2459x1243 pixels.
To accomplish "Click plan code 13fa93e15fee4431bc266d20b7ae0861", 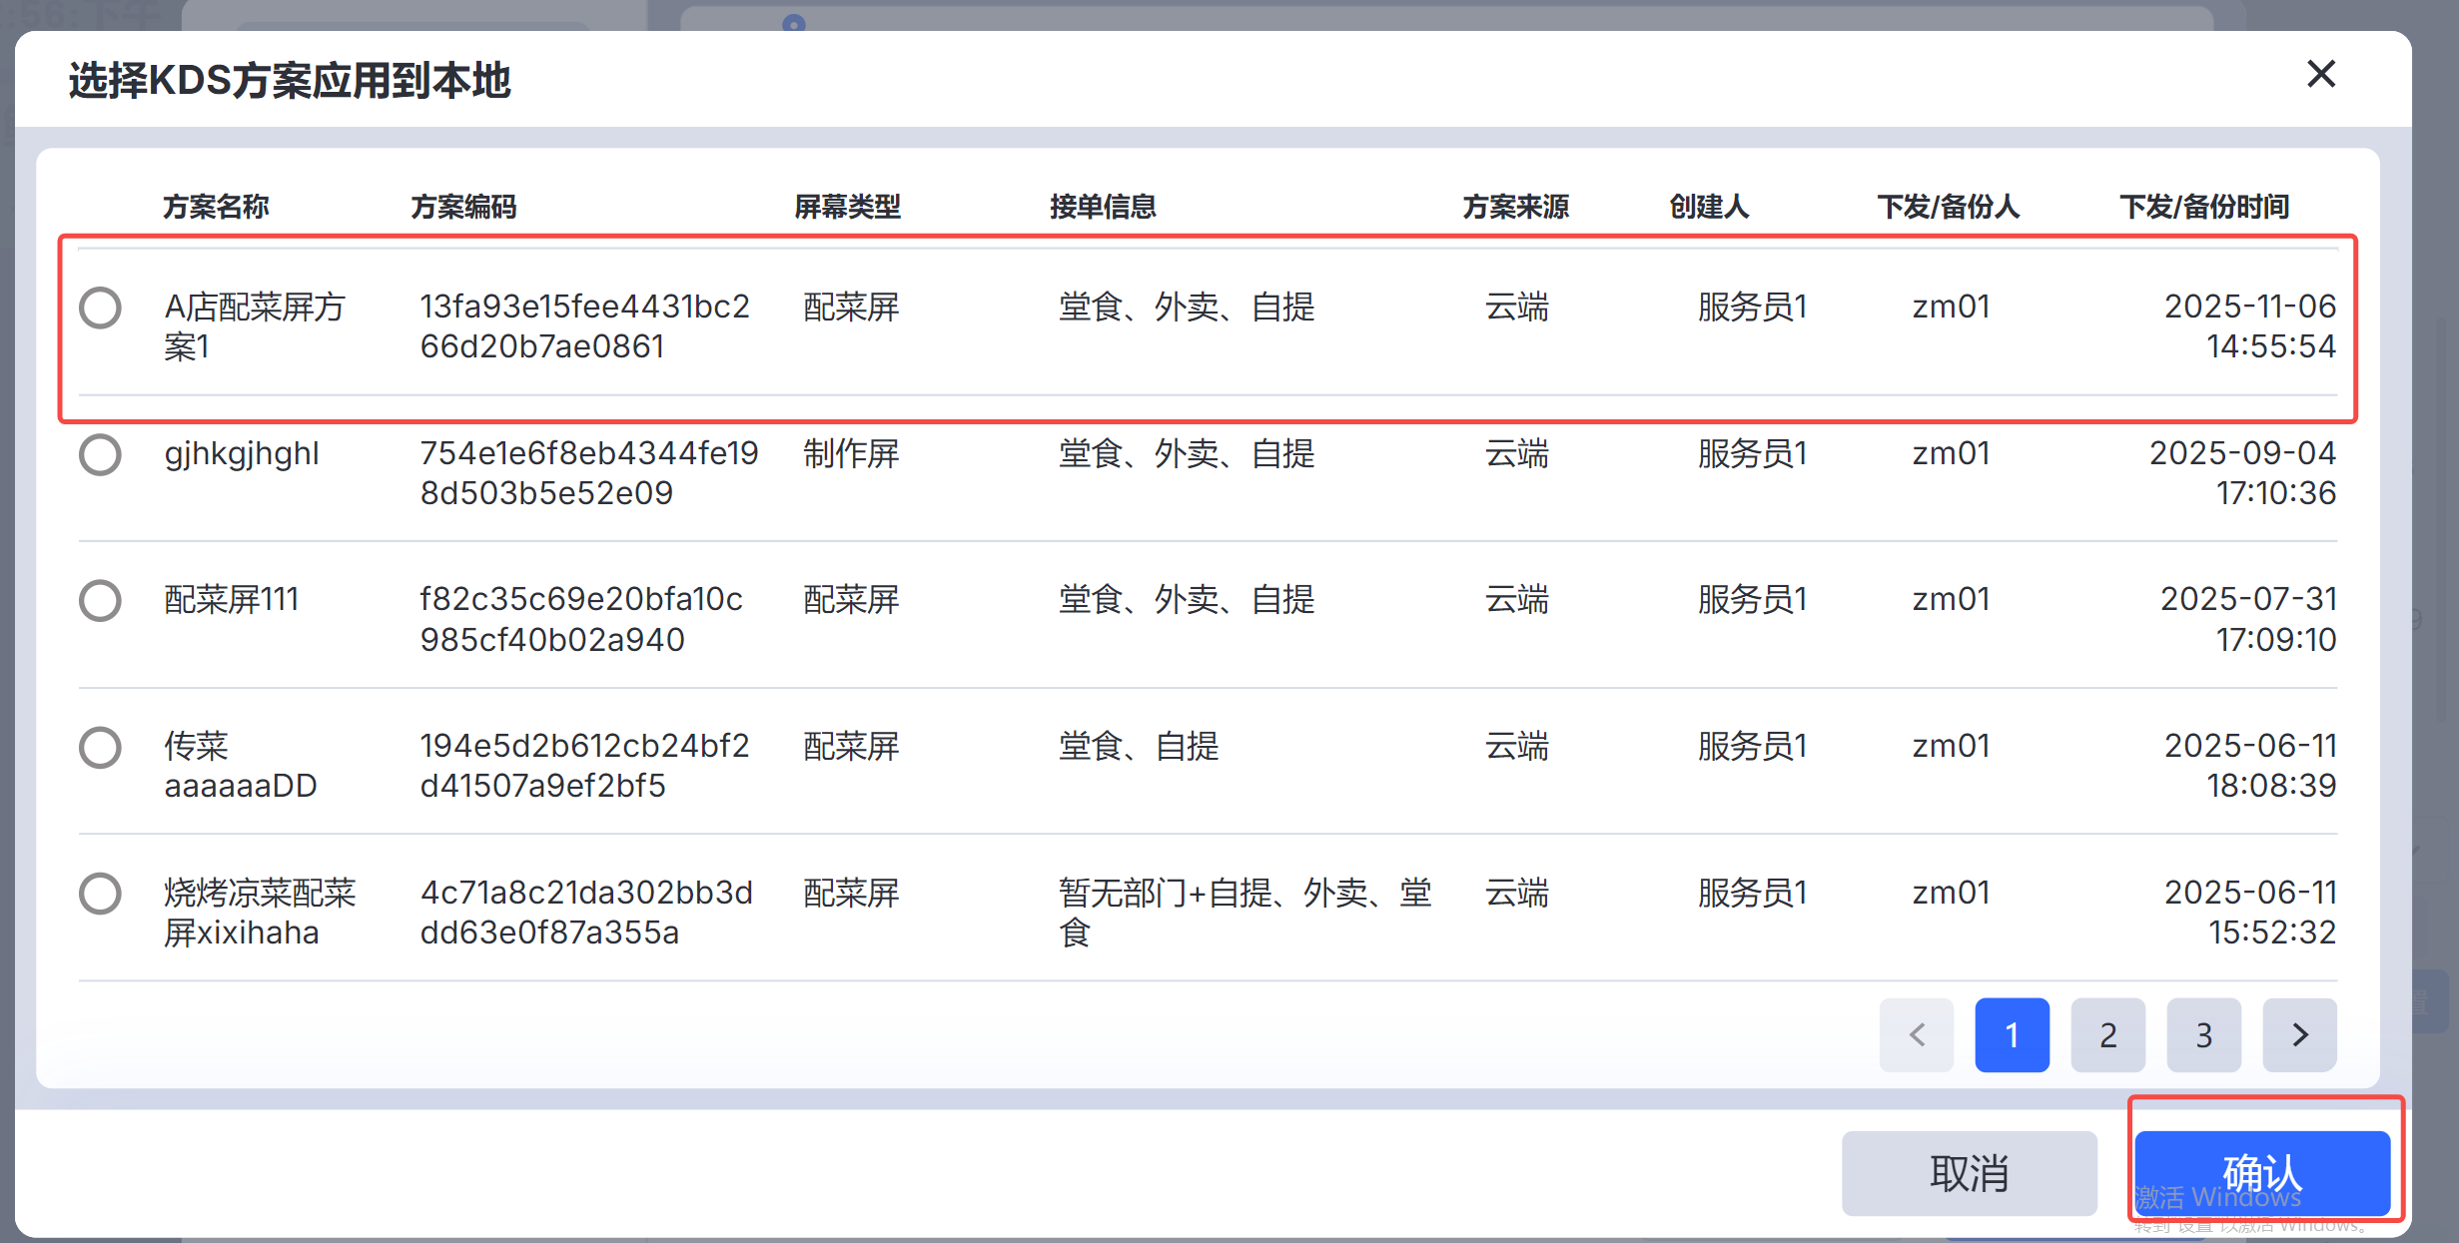I will (x=584, y=326).
